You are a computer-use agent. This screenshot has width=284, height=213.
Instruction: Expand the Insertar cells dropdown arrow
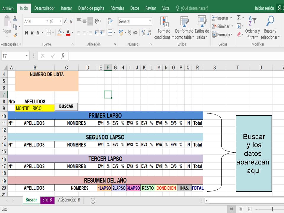231,18
